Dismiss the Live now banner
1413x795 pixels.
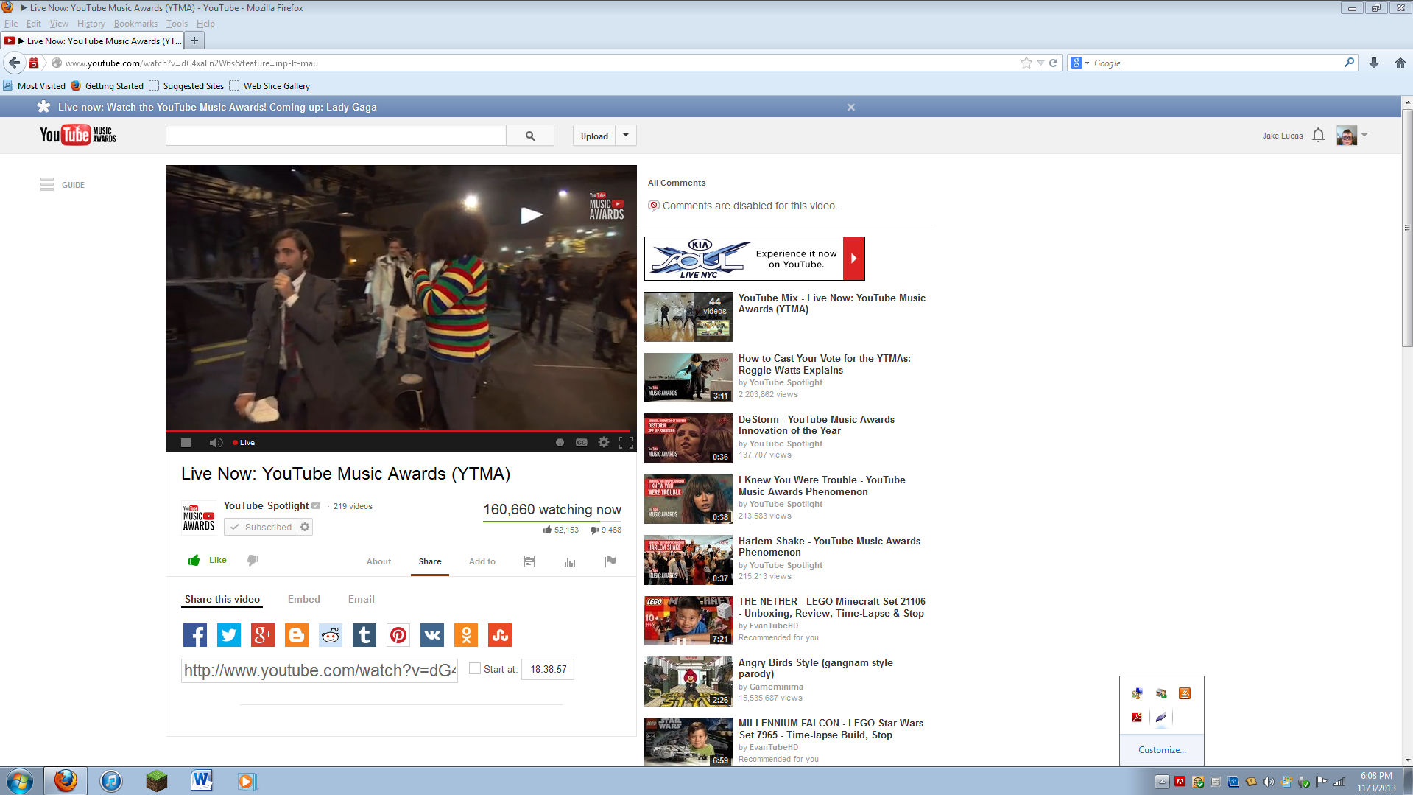coord(851,108)
